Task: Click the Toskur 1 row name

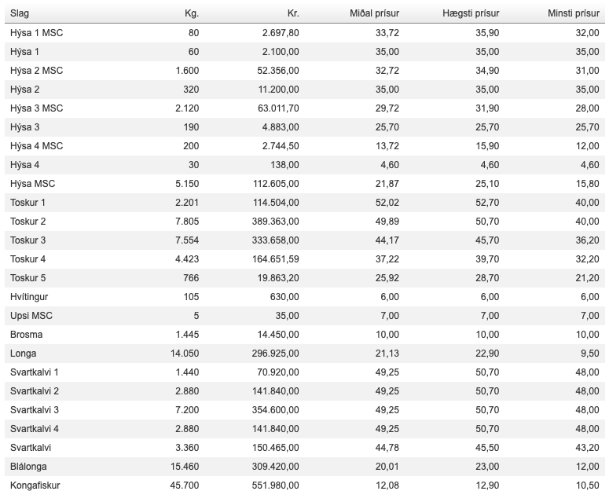Action: (28, 202)
